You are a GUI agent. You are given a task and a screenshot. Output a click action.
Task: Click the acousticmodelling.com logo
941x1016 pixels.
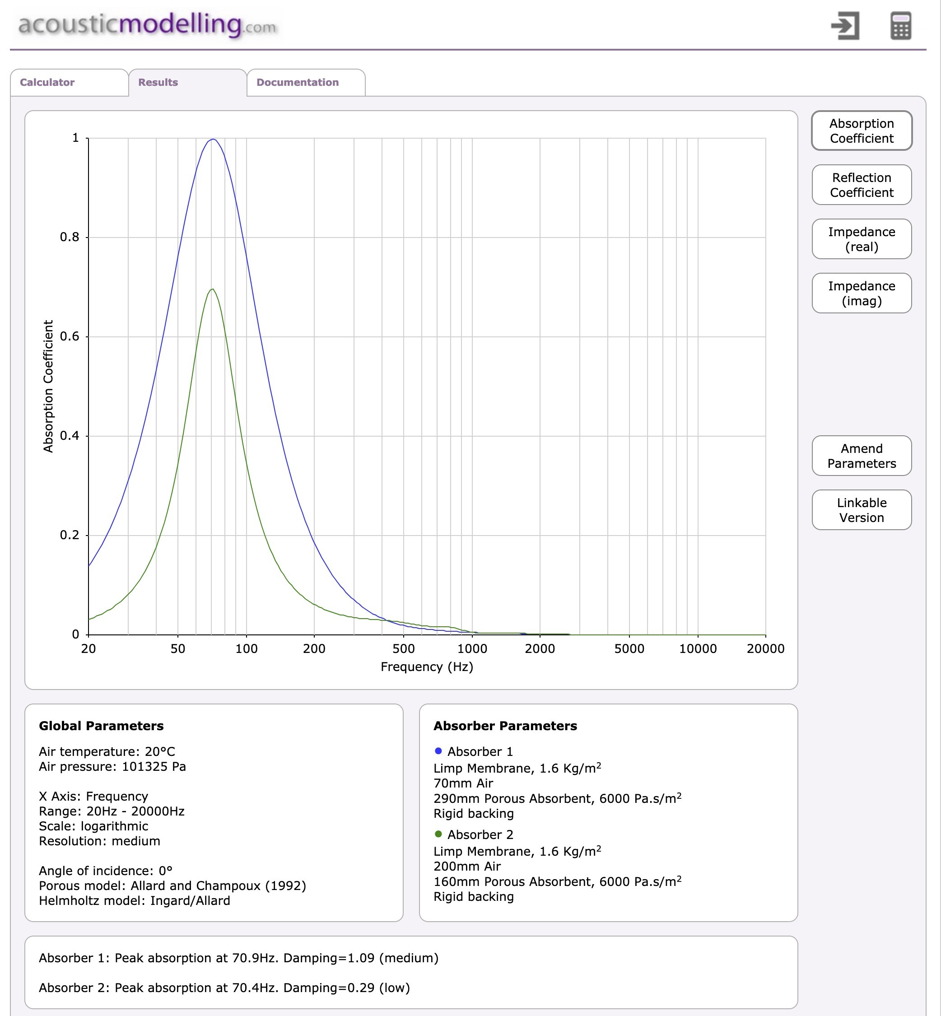pyautogui.click(x=148, y=25)
